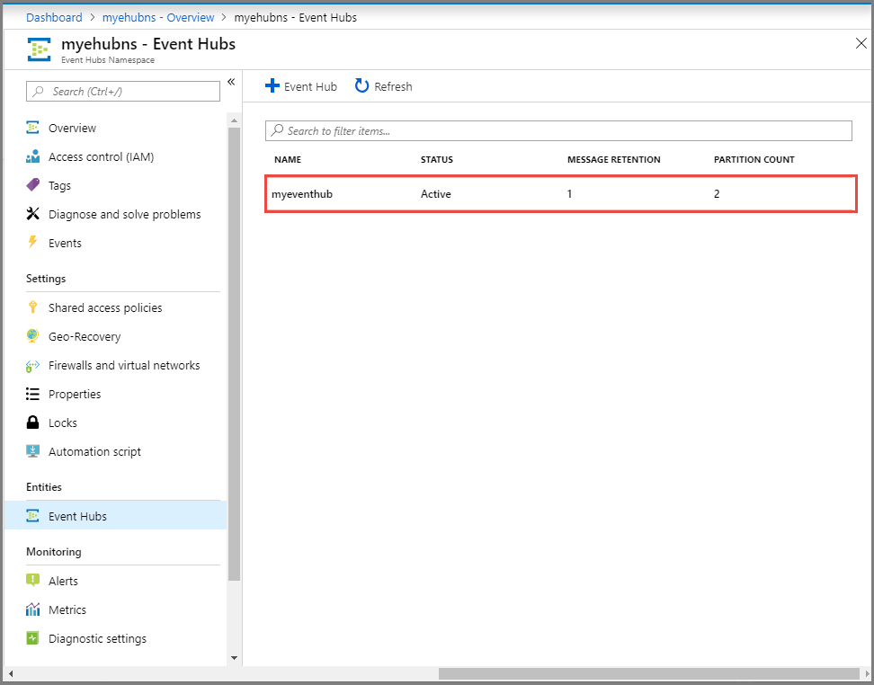
Task: Collapse the sidebar with double chevron
Action: tap(231, 82)
